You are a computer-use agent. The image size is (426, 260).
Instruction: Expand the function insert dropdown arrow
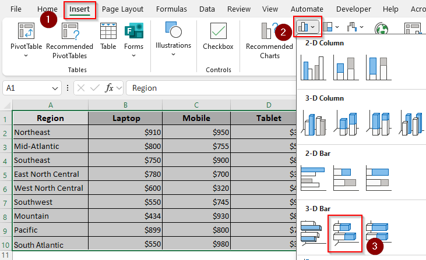point(119,88)
